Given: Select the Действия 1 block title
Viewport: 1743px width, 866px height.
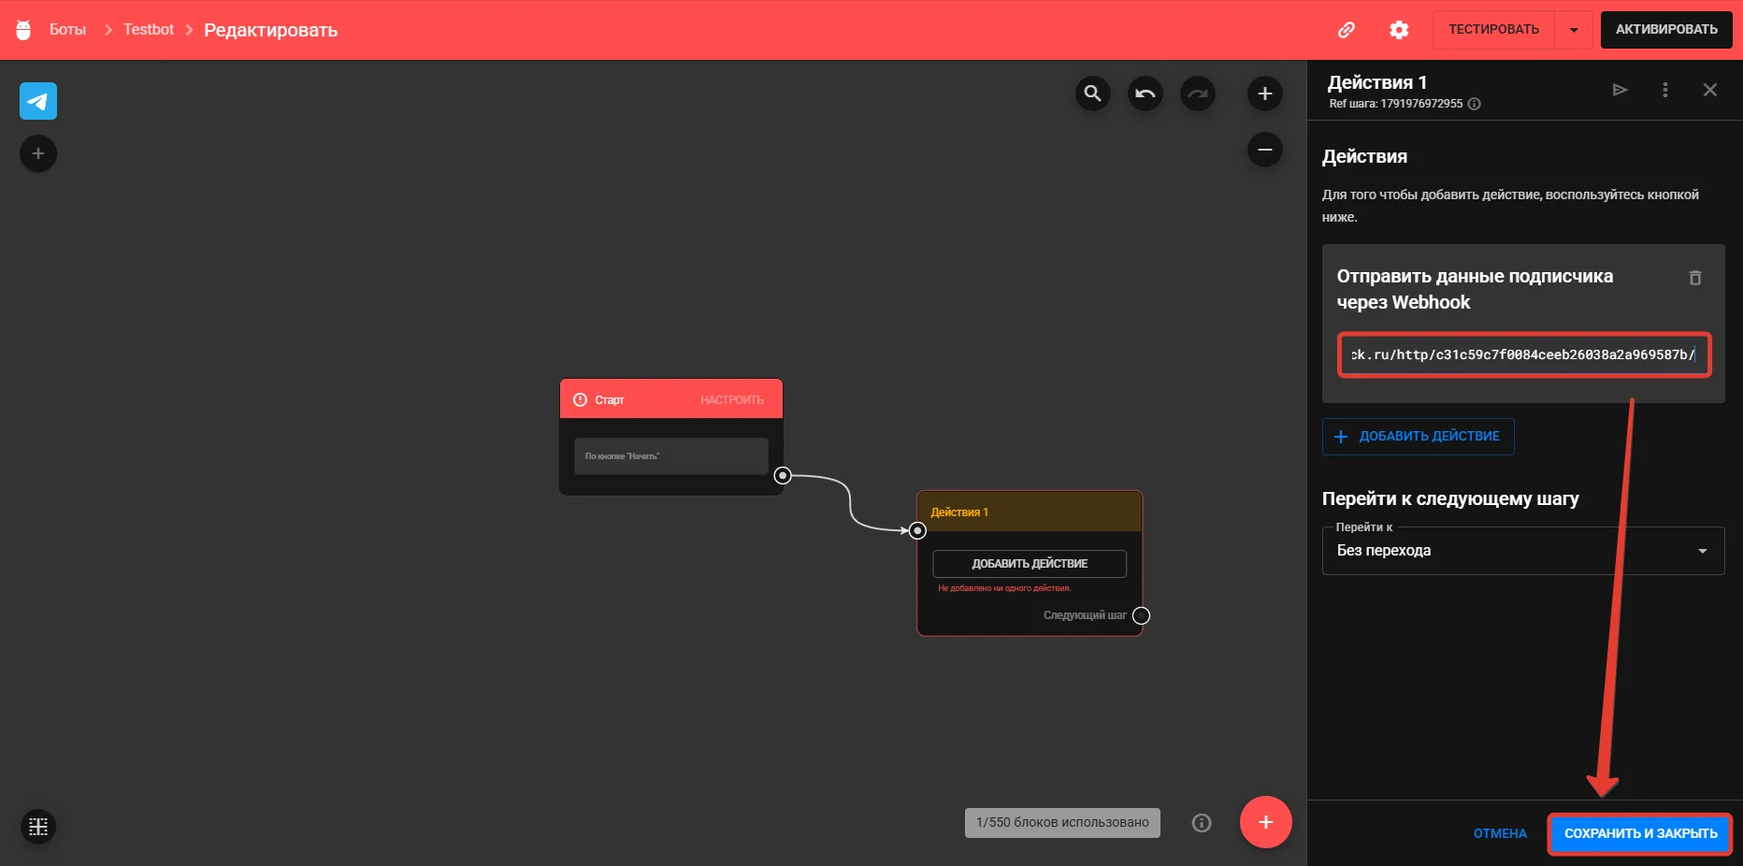Looking at the screenshot, I should tap(959, 512).
